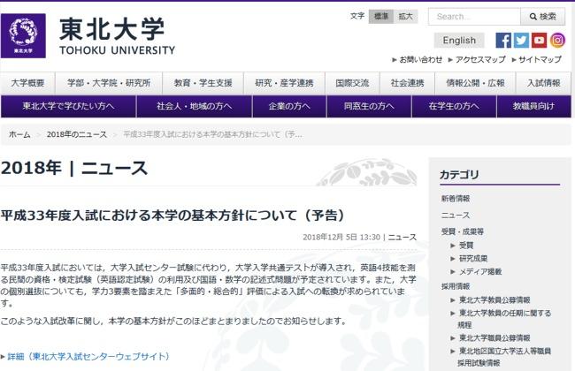Open 研究・産学連携 menu
575x371 pixels.
285,83
